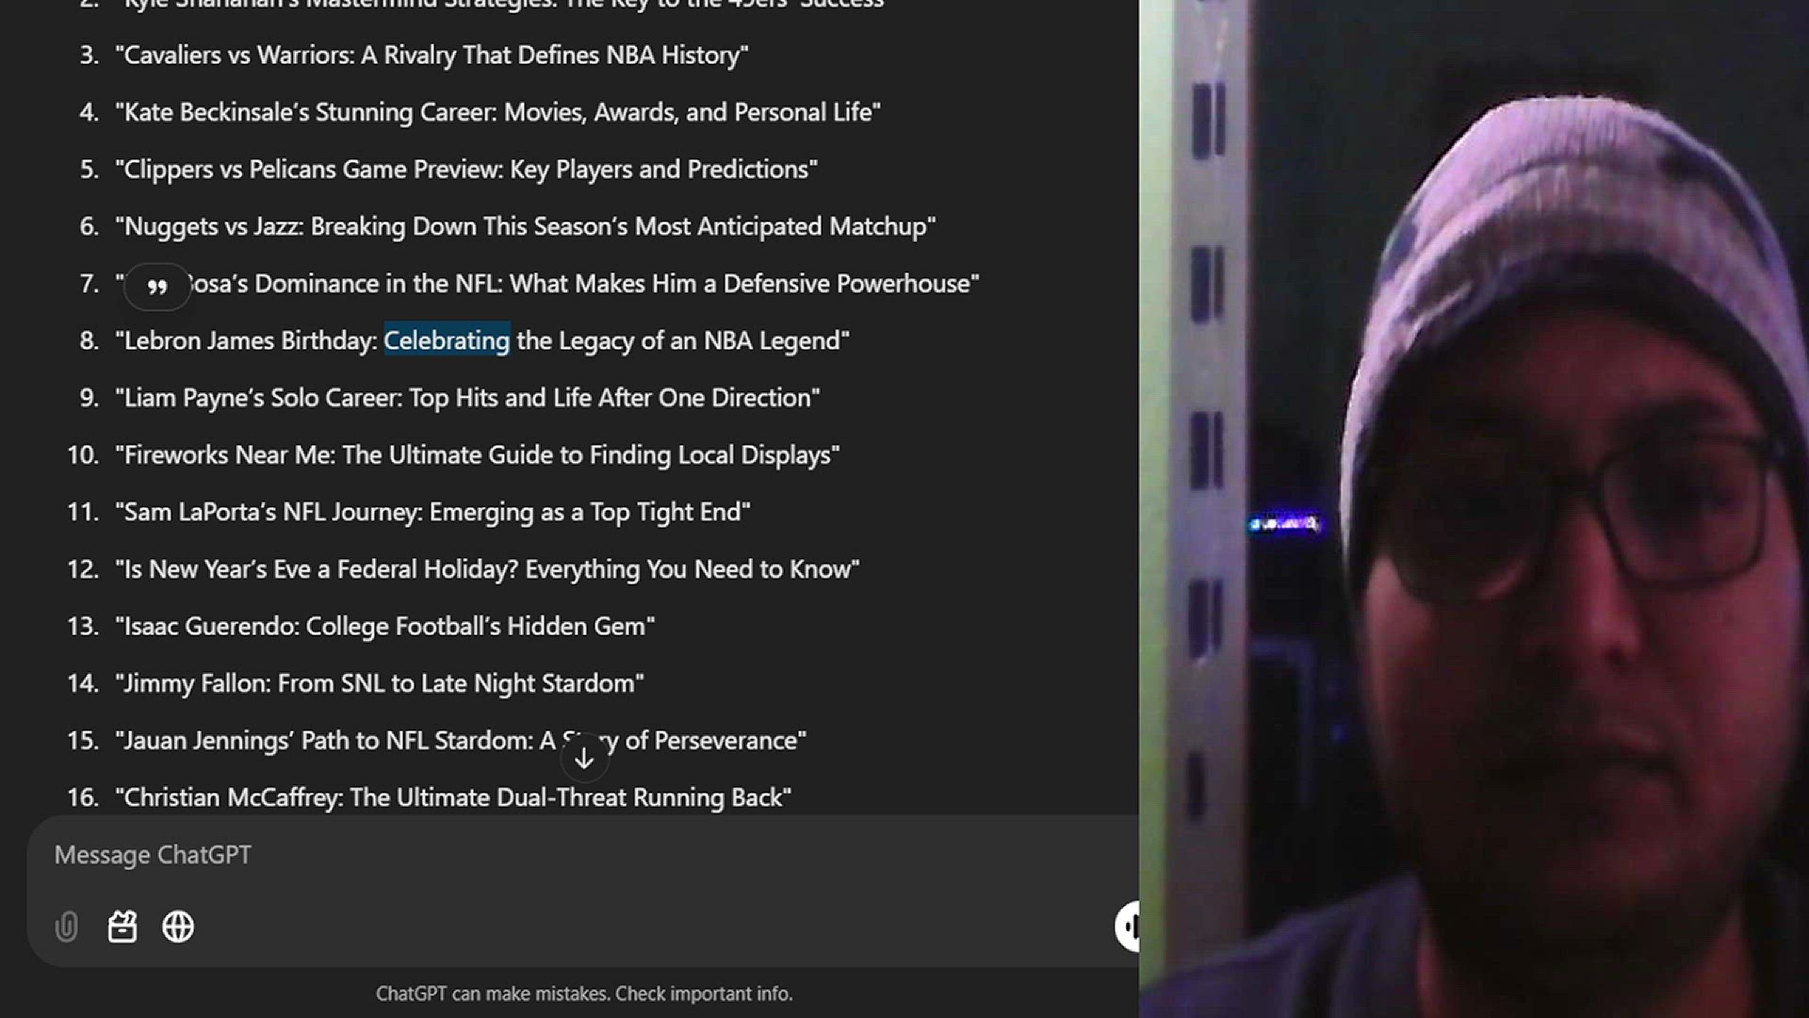
Task: Click the Clippers vs Pelicans Game Preview line
Action: click(x=466, y=170)
